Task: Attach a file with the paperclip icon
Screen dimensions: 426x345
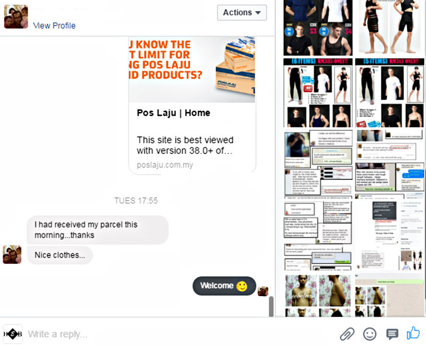Action: tap(347, 334)
